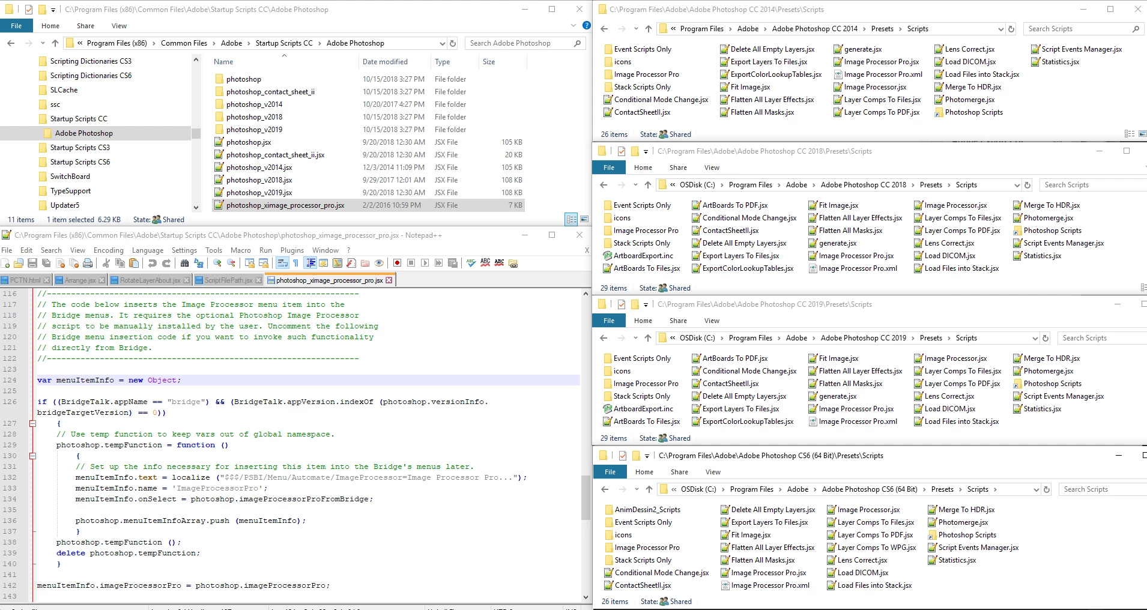Image resolution: width=1147 pixels, height=610 pixels.
Task: Save the current file using Notepad++ toolbar
Action: [32, 263]
